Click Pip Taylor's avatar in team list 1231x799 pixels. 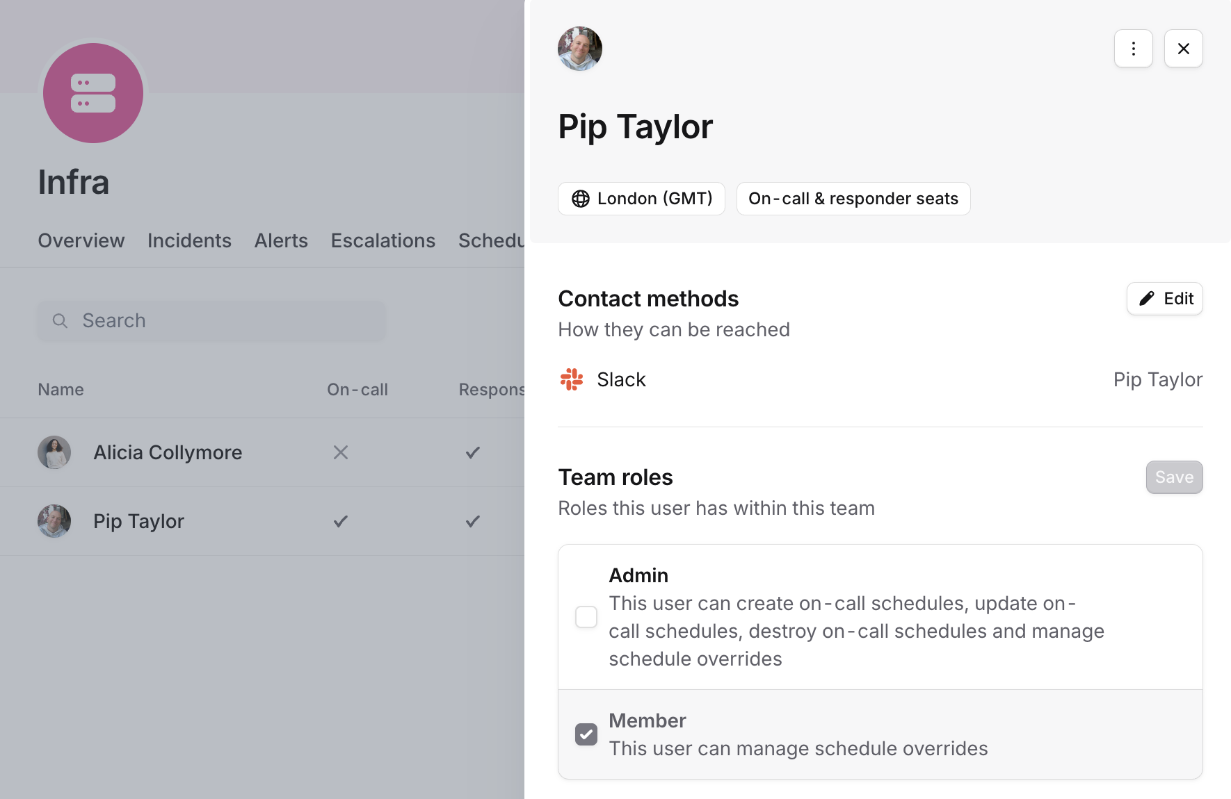point(54,521)
